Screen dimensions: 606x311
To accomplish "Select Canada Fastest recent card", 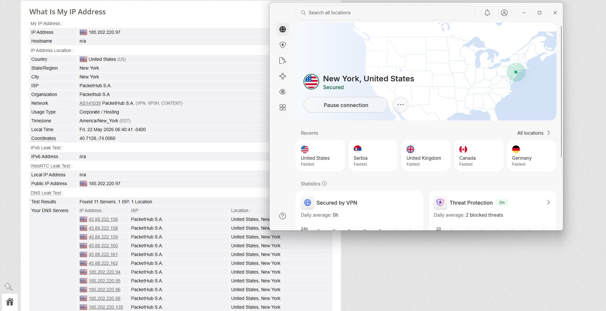I will tap(479, 155).
